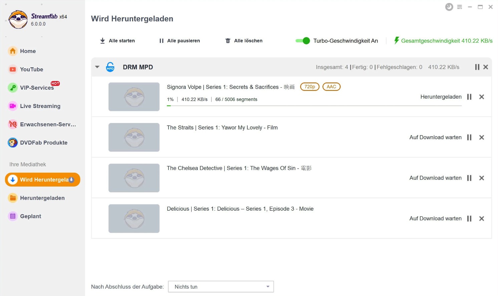This screenshot has height=296, width=498.
Task: Click the 66 / 5006 segments text
Action: click(x=236, y=99)
